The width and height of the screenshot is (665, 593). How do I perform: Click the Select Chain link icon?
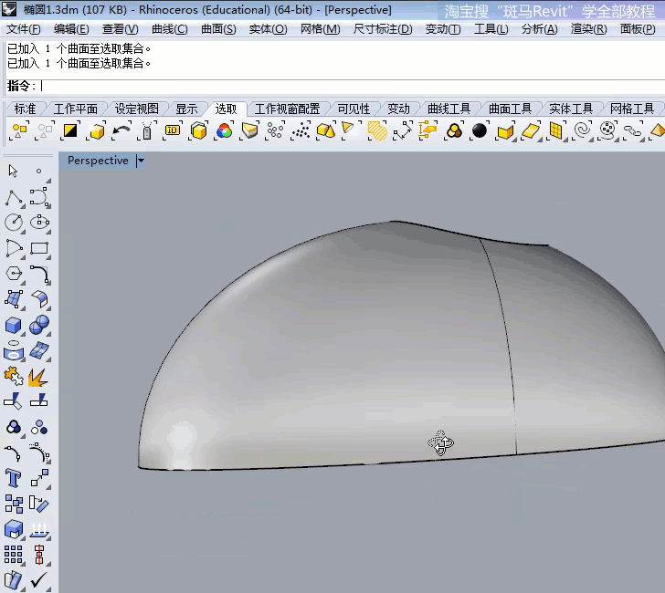coord(633,130)
